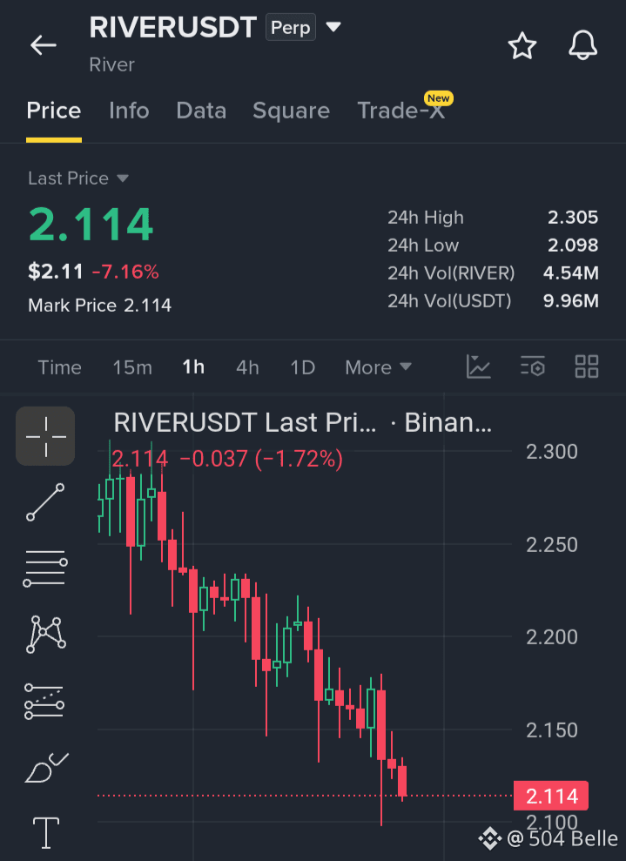626x861 pixels.
Task: Switch to the Square tab
Action: pyautogui.click(x=291, y=111)
